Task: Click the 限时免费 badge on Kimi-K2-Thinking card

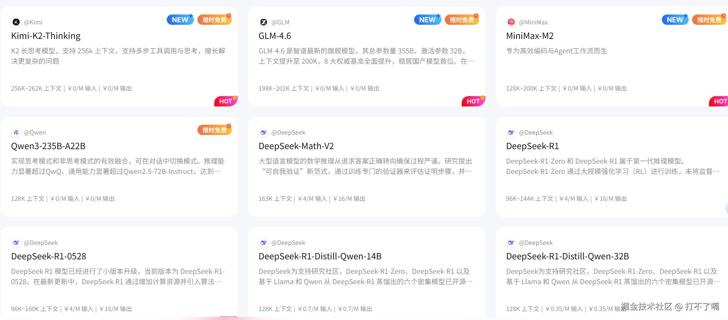Action: (214, 20)
